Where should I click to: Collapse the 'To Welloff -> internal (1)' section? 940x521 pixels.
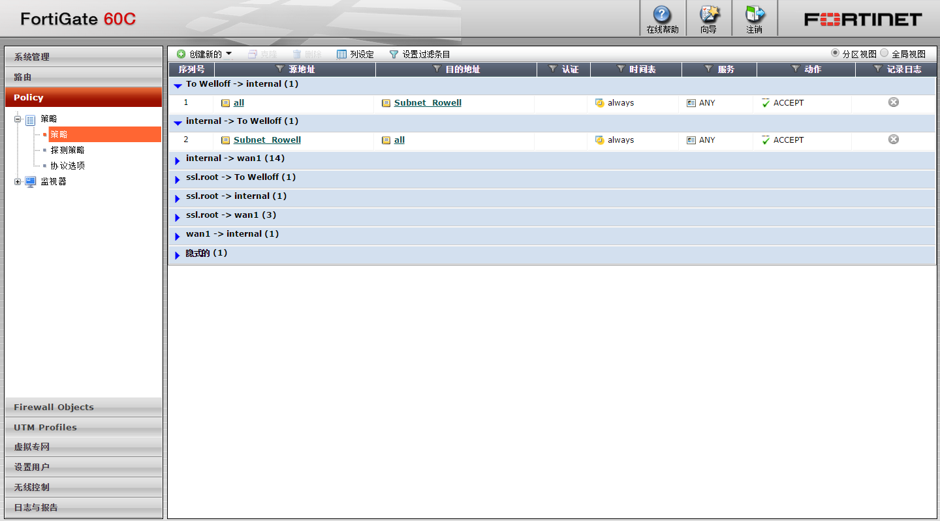coord(178,85)
